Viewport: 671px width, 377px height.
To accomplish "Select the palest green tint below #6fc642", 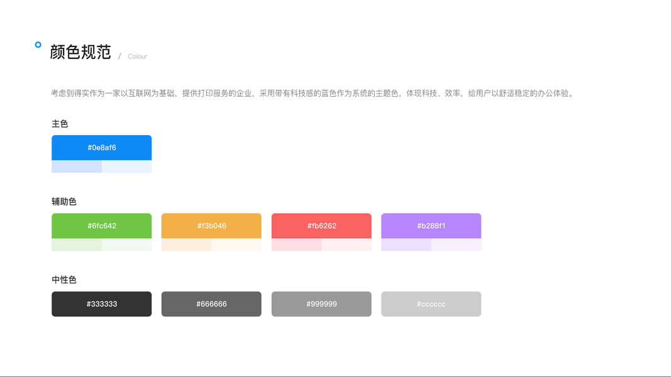I will [126, 244].
